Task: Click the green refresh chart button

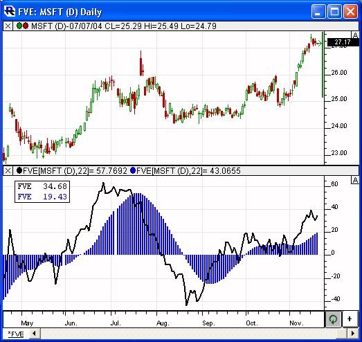Action: pyautogui.click(x=333, y=319)
